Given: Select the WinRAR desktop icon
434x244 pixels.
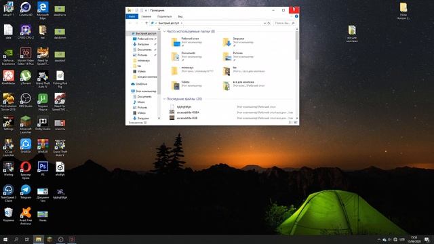Looking at the screenshot, I should coord(43,146).
